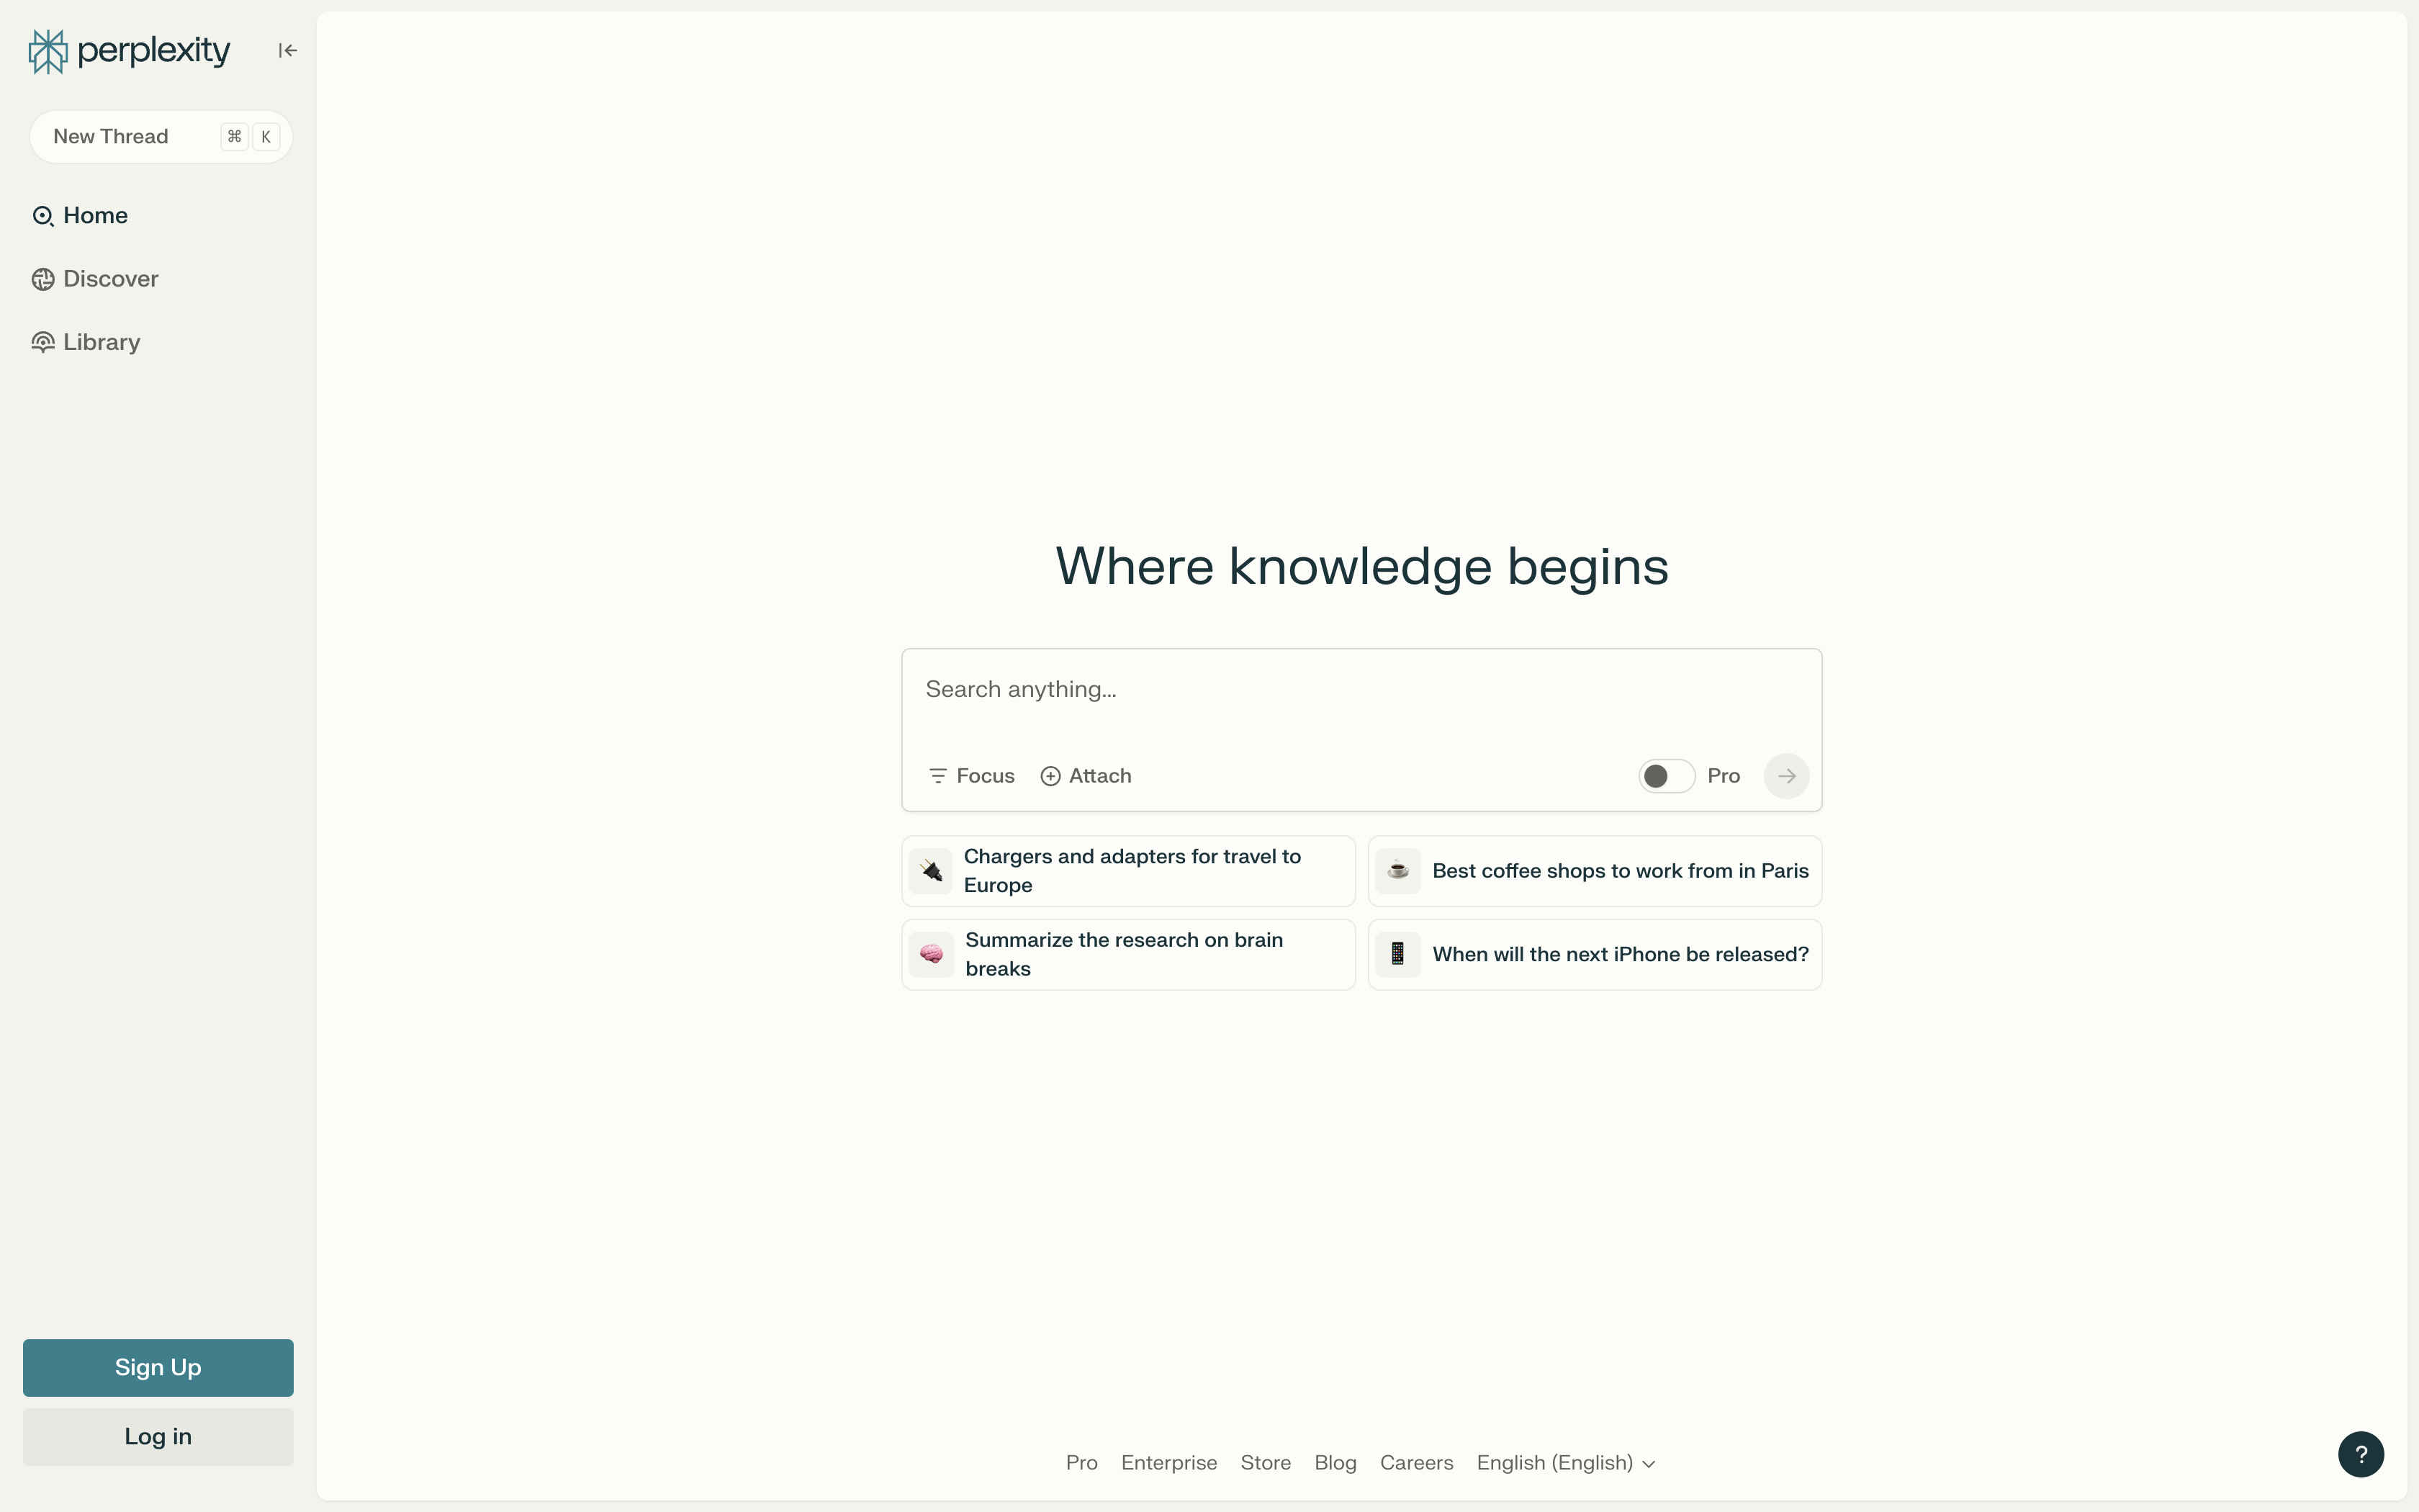Open the Focus options menu
Screen dimensions: 2419x1512
(972, 776)
